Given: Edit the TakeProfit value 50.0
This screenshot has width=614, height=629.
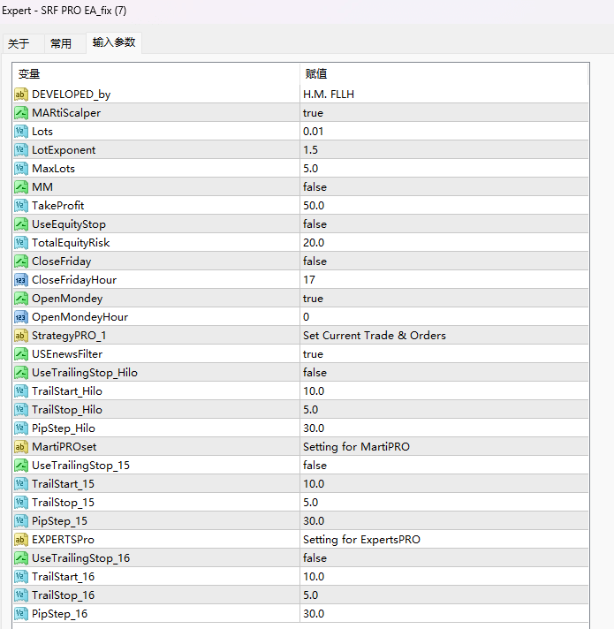Looking at the screenshot, I should click(444, 205).
